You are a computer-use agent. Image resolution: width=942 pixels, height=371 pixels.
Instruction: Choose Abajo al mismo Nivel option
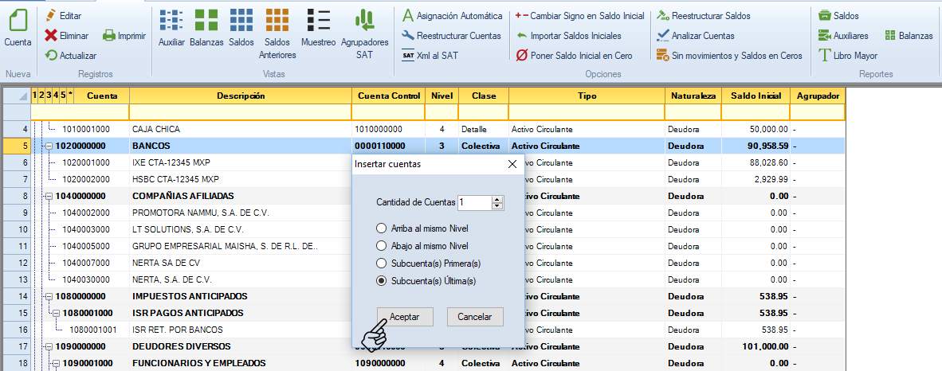point(382,246)
